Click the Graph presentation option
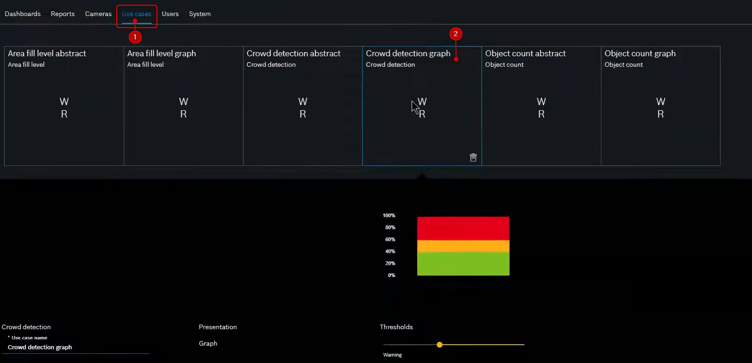Screen dimensions: 752x363 tap(208, 343)
